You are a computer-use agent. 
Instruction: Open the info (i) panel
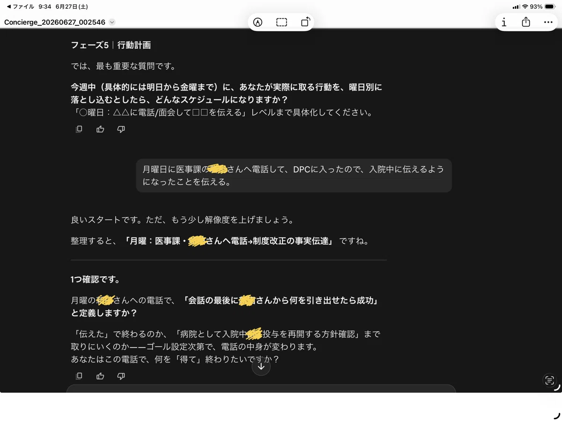coord(504,22)
